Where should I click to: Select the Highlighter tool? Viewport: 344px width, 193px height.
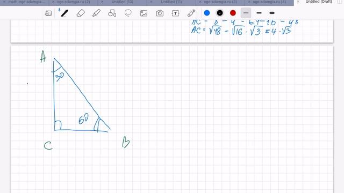point(96,13)
